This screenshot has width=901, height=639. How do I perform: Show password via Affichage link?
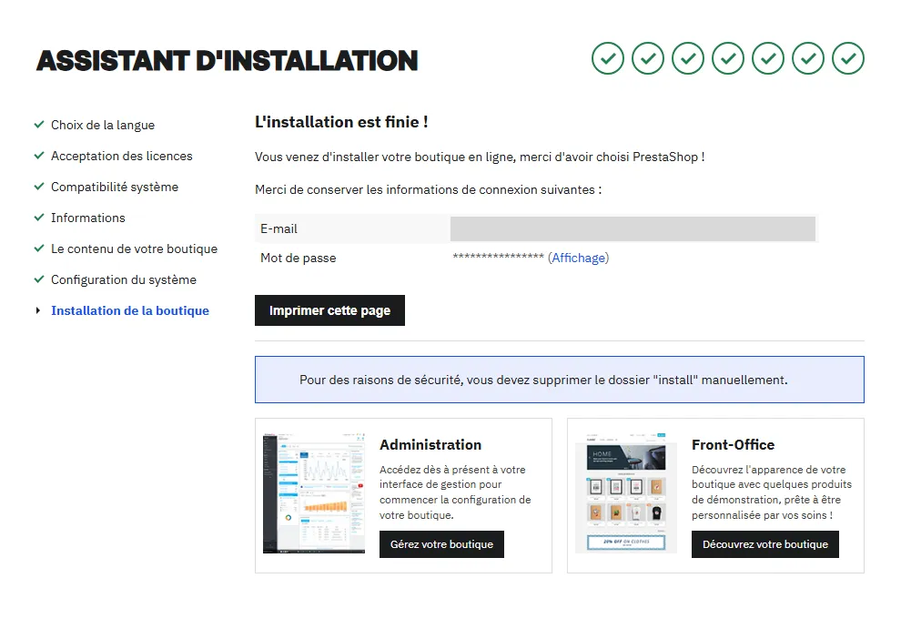coord(579,258)
